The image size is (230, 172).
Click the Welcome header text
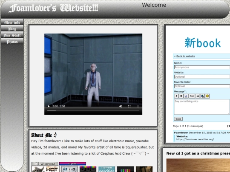[x=154, y=5]
